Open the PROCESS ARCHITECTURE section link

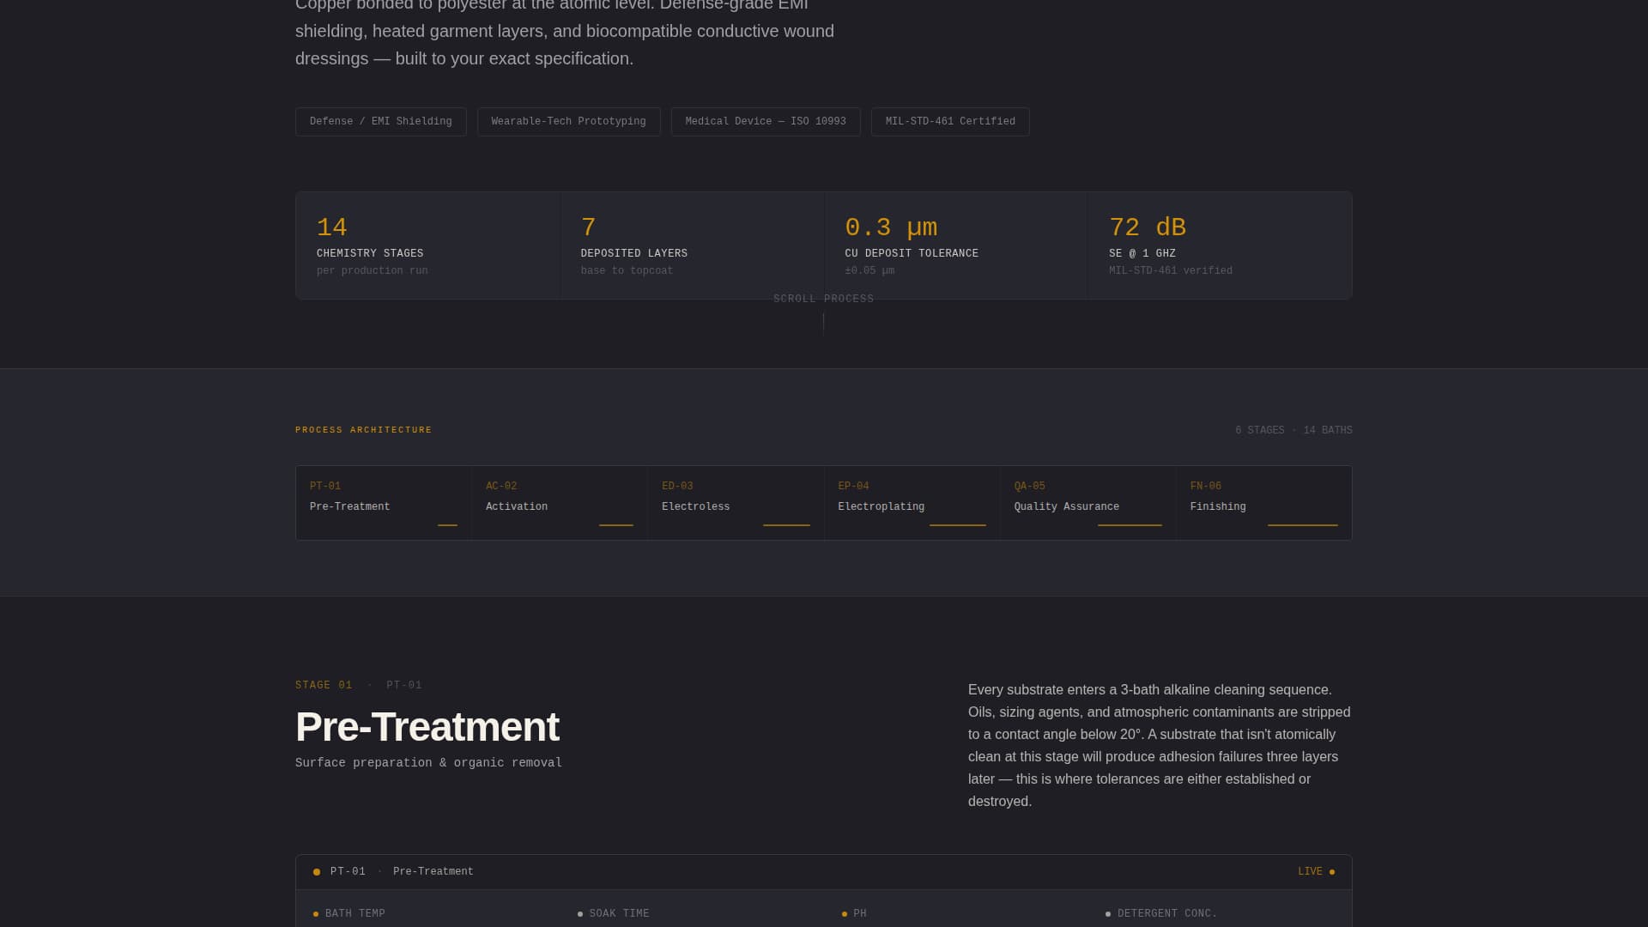click(362, 430)
